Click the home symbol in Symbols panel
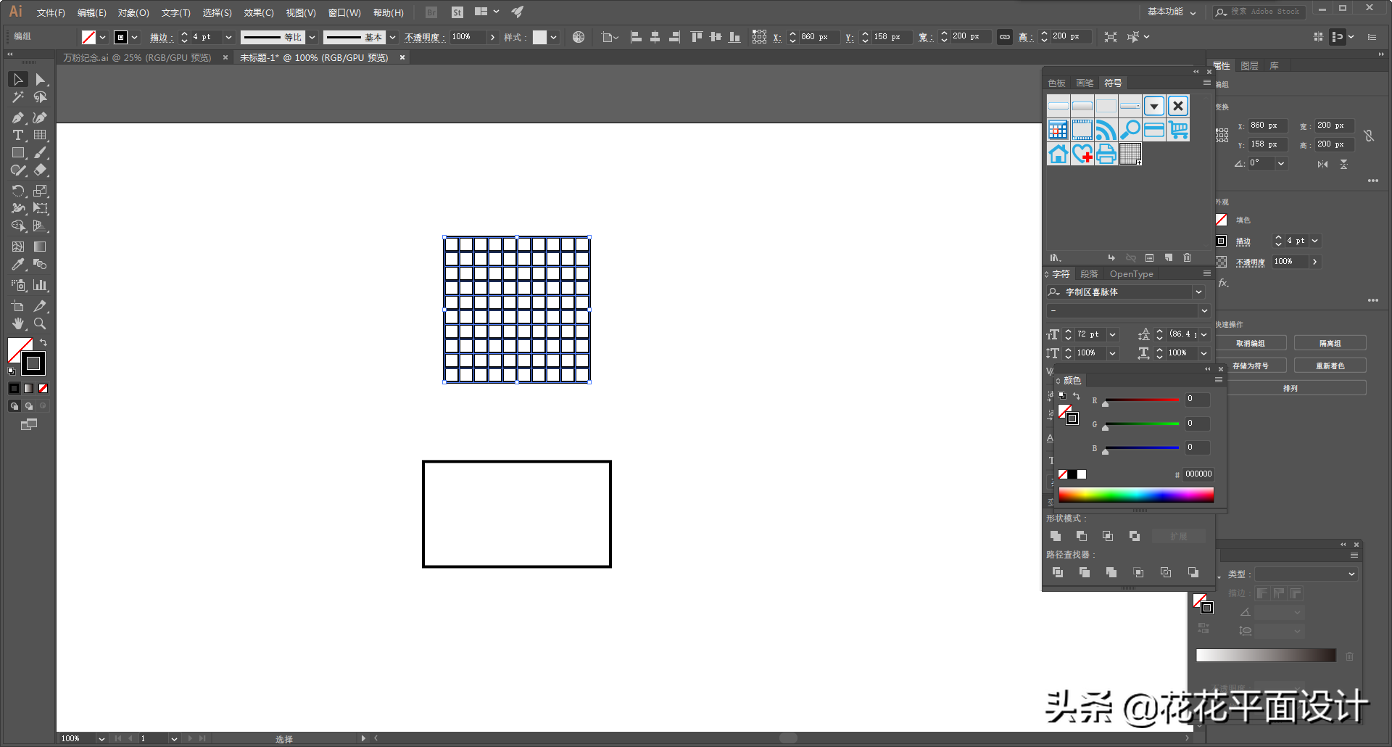 (1058, 154)
